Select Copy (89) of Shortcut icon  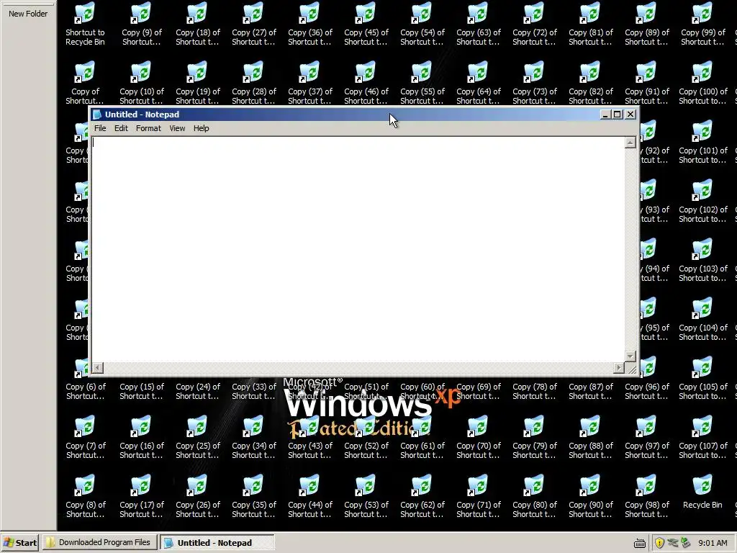pos(647,24)
